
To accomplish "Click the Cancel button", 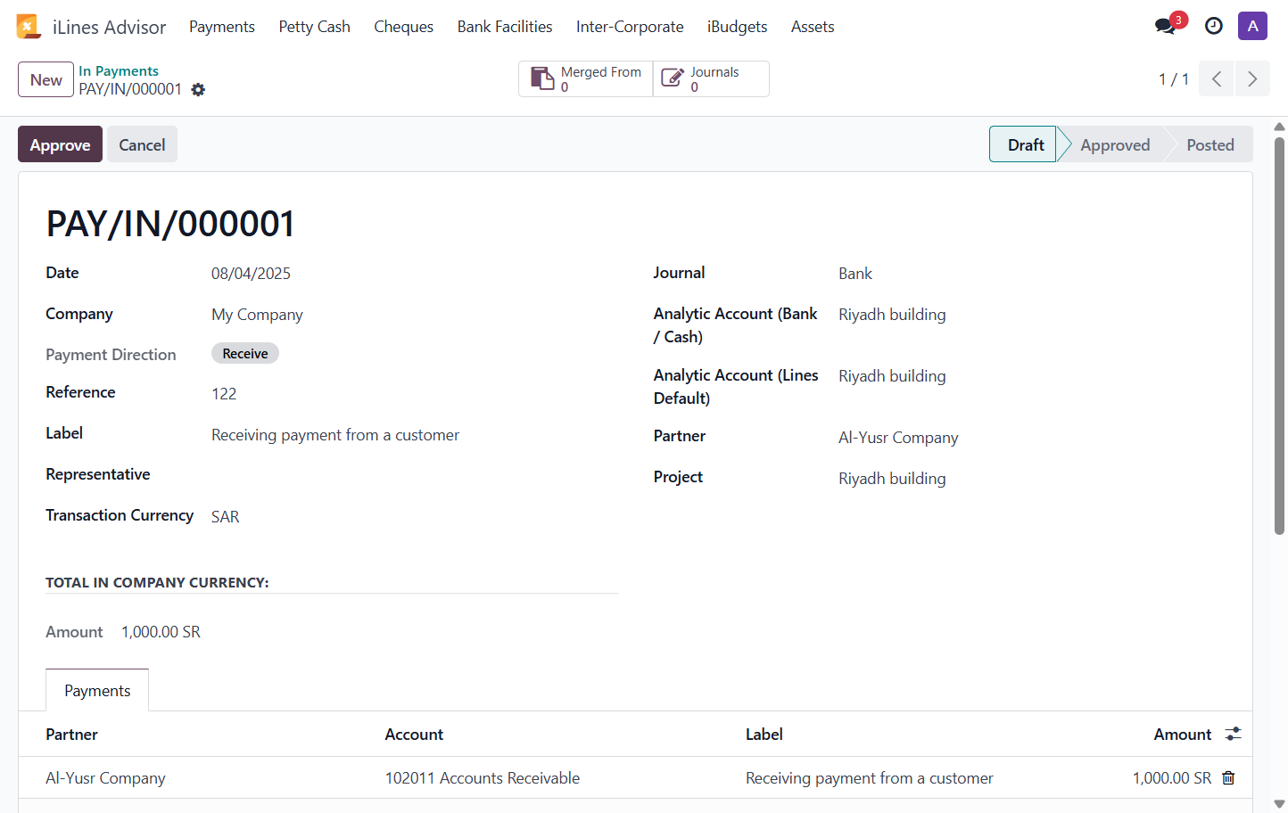I will tap(142, 144).
